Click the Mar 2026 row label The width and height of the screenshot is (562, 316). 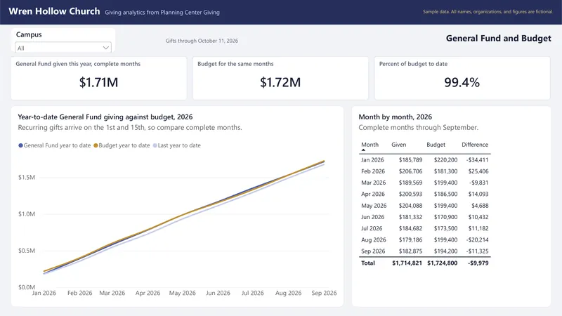click(374, 183)
